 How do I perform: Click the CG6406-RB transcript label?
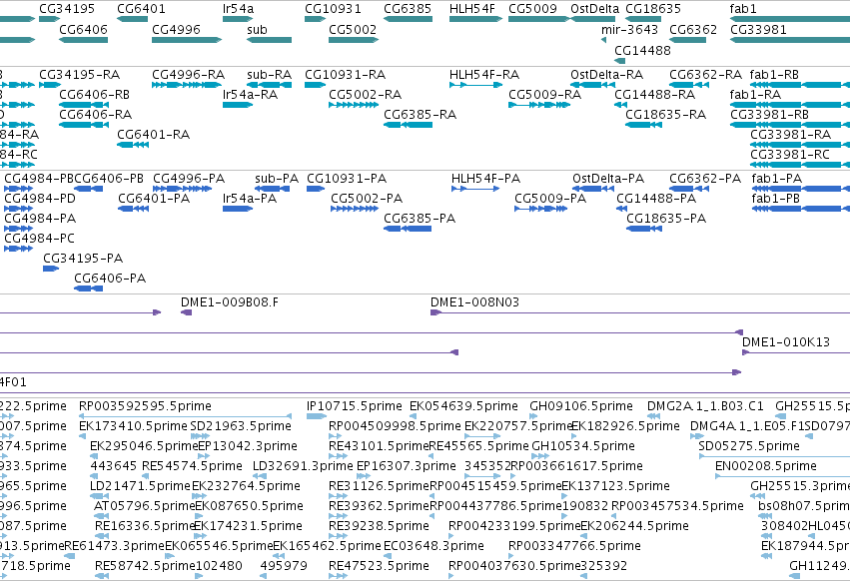(94, 94)
